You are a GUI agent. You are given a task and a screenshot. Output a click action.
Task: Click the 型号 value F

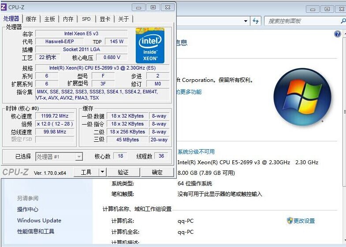[x=103, y=76]
